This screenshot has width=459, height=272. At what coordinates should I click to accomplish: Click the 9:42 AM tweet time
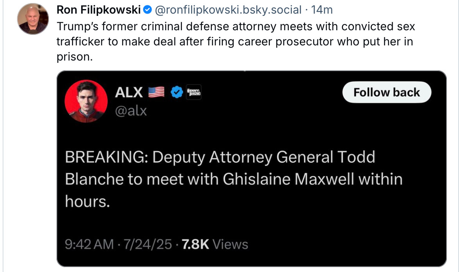[x=89, y=244]
